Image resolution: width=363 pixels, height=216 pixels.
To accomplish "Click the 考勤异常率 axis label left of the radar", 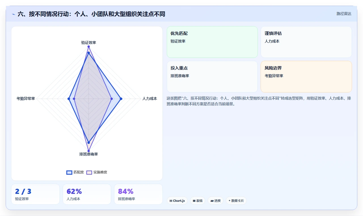I will [x=26, y=99].
